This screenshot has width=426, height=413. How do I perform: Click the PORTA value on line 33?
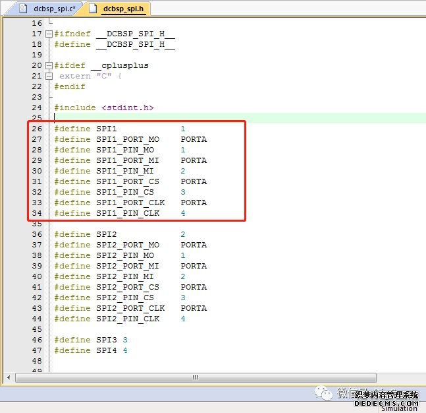(x=194, y=203)
